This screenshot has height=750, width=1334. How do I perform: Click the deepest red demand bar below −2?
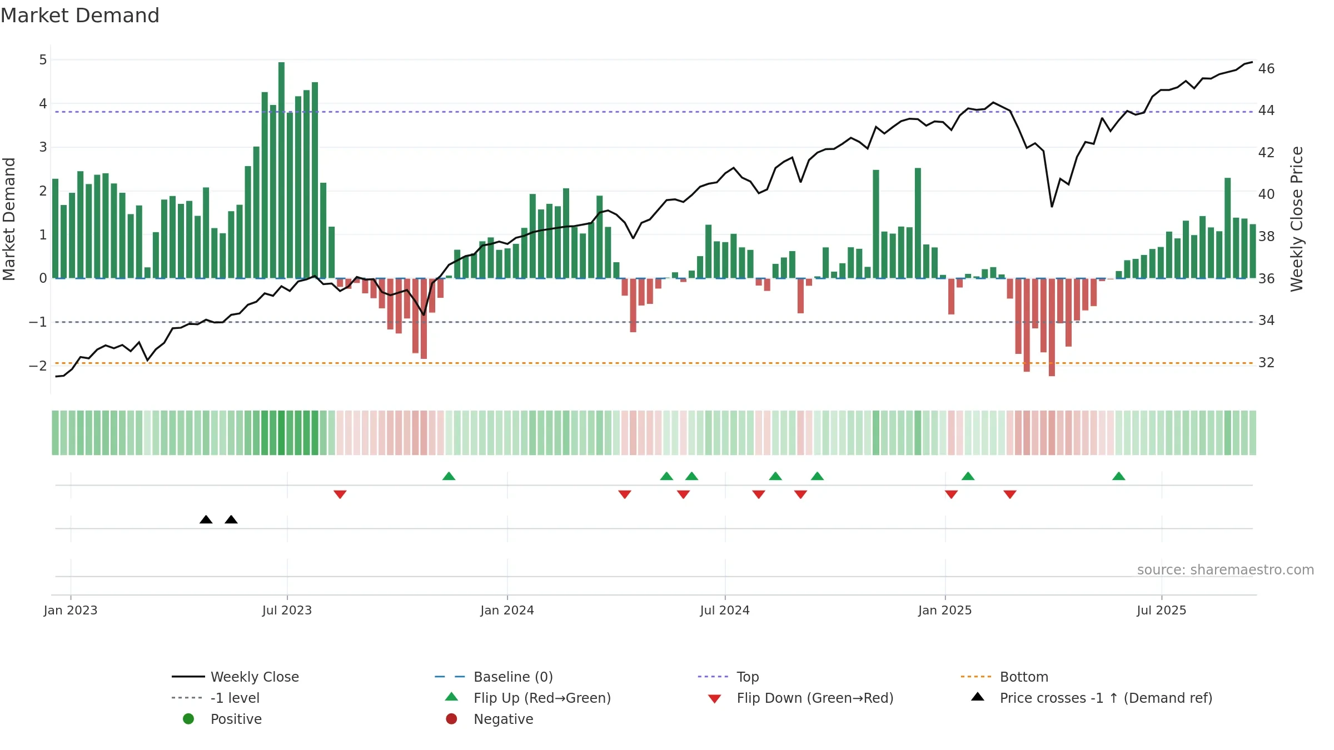[x=1052, y=327]
